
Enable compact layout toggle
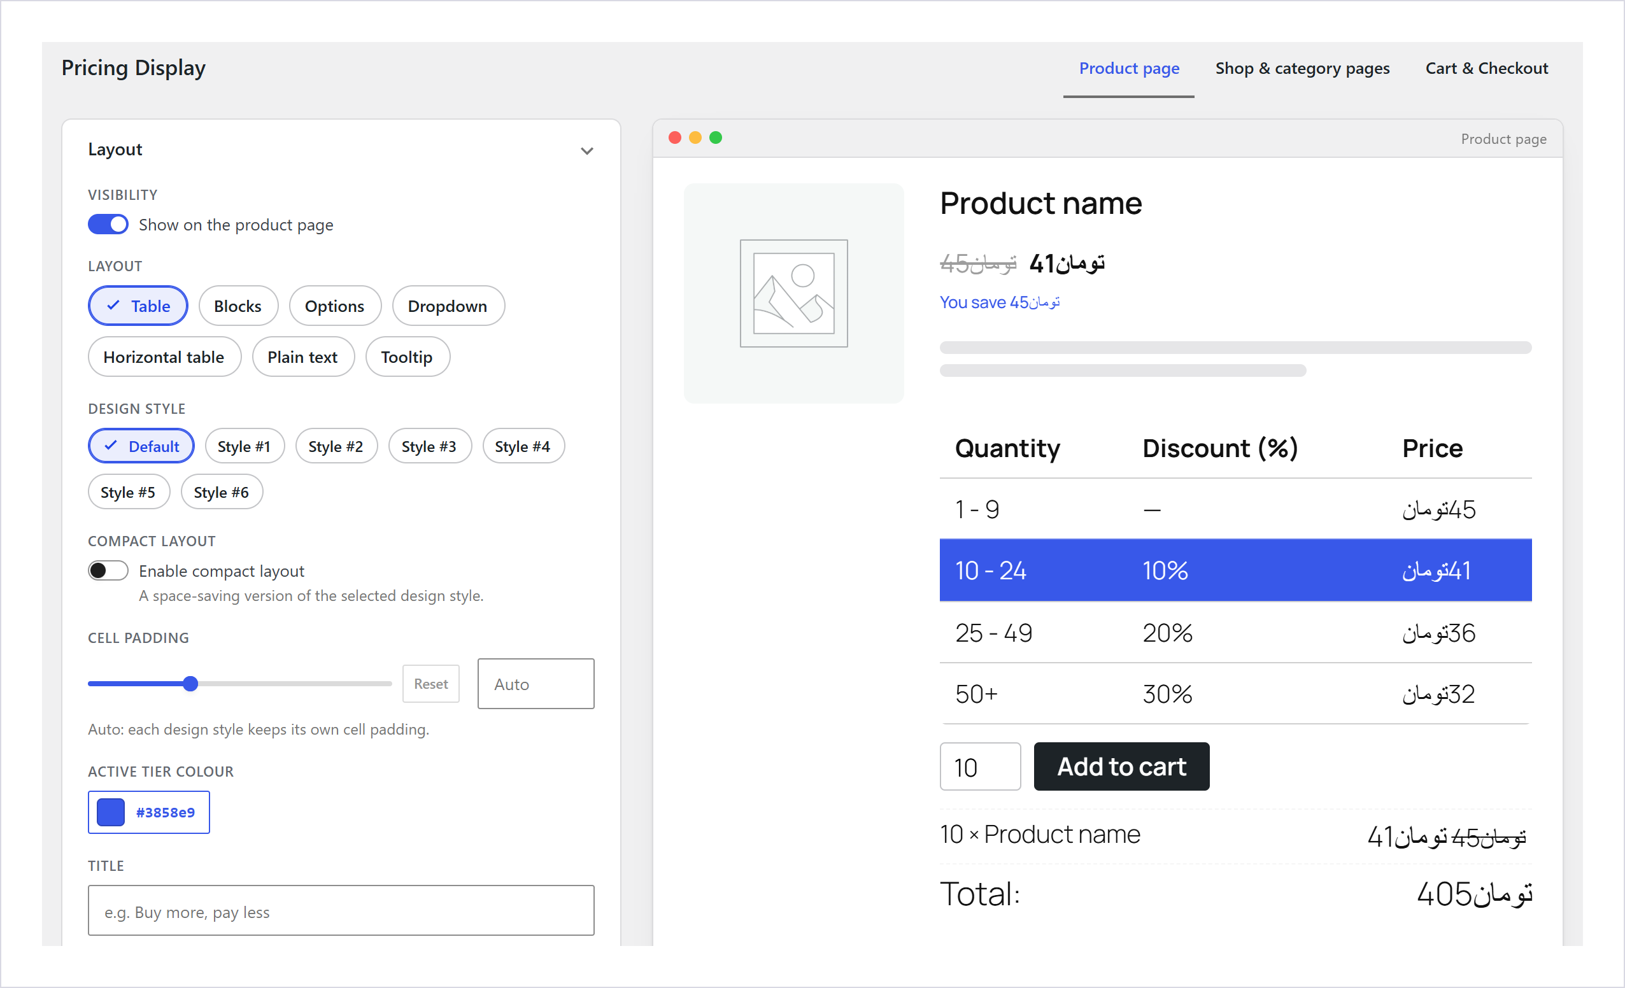click(108, 570)
